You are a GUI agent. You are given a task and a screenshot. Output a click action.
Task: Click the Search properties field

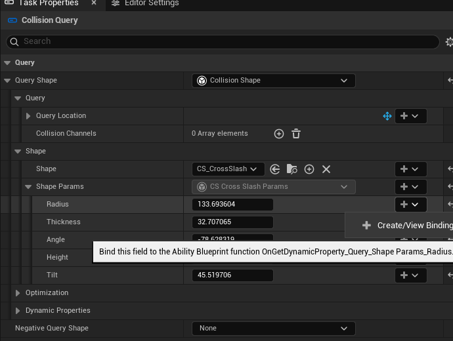(x=223, y=42)
